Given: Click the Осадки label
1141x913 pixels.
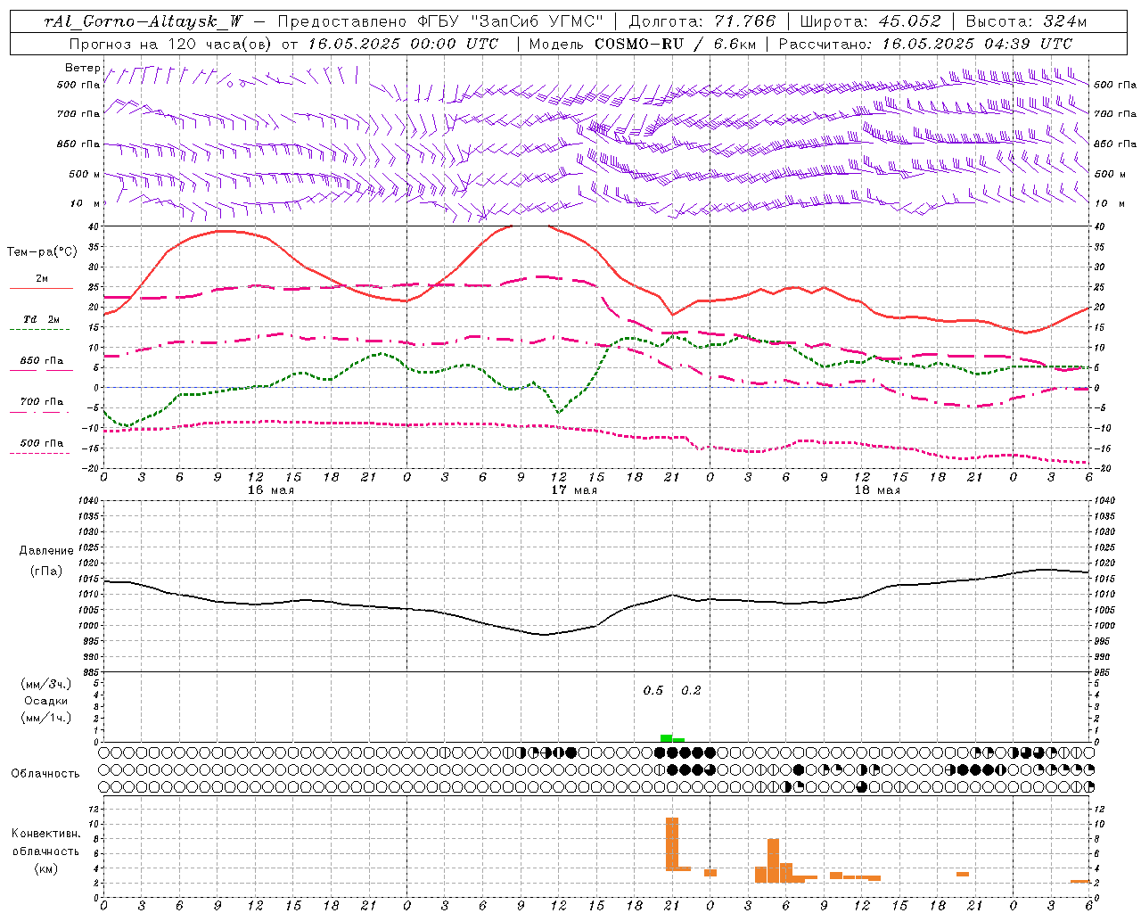Looking at the screenshot, I should tap(45, 701).
